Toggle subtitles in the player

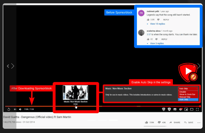175,109
